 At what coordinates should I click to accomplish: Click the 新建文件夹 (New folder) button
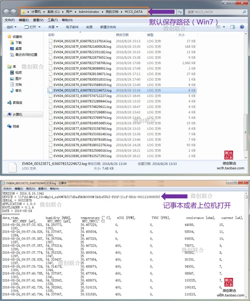[x=108, y=27]
